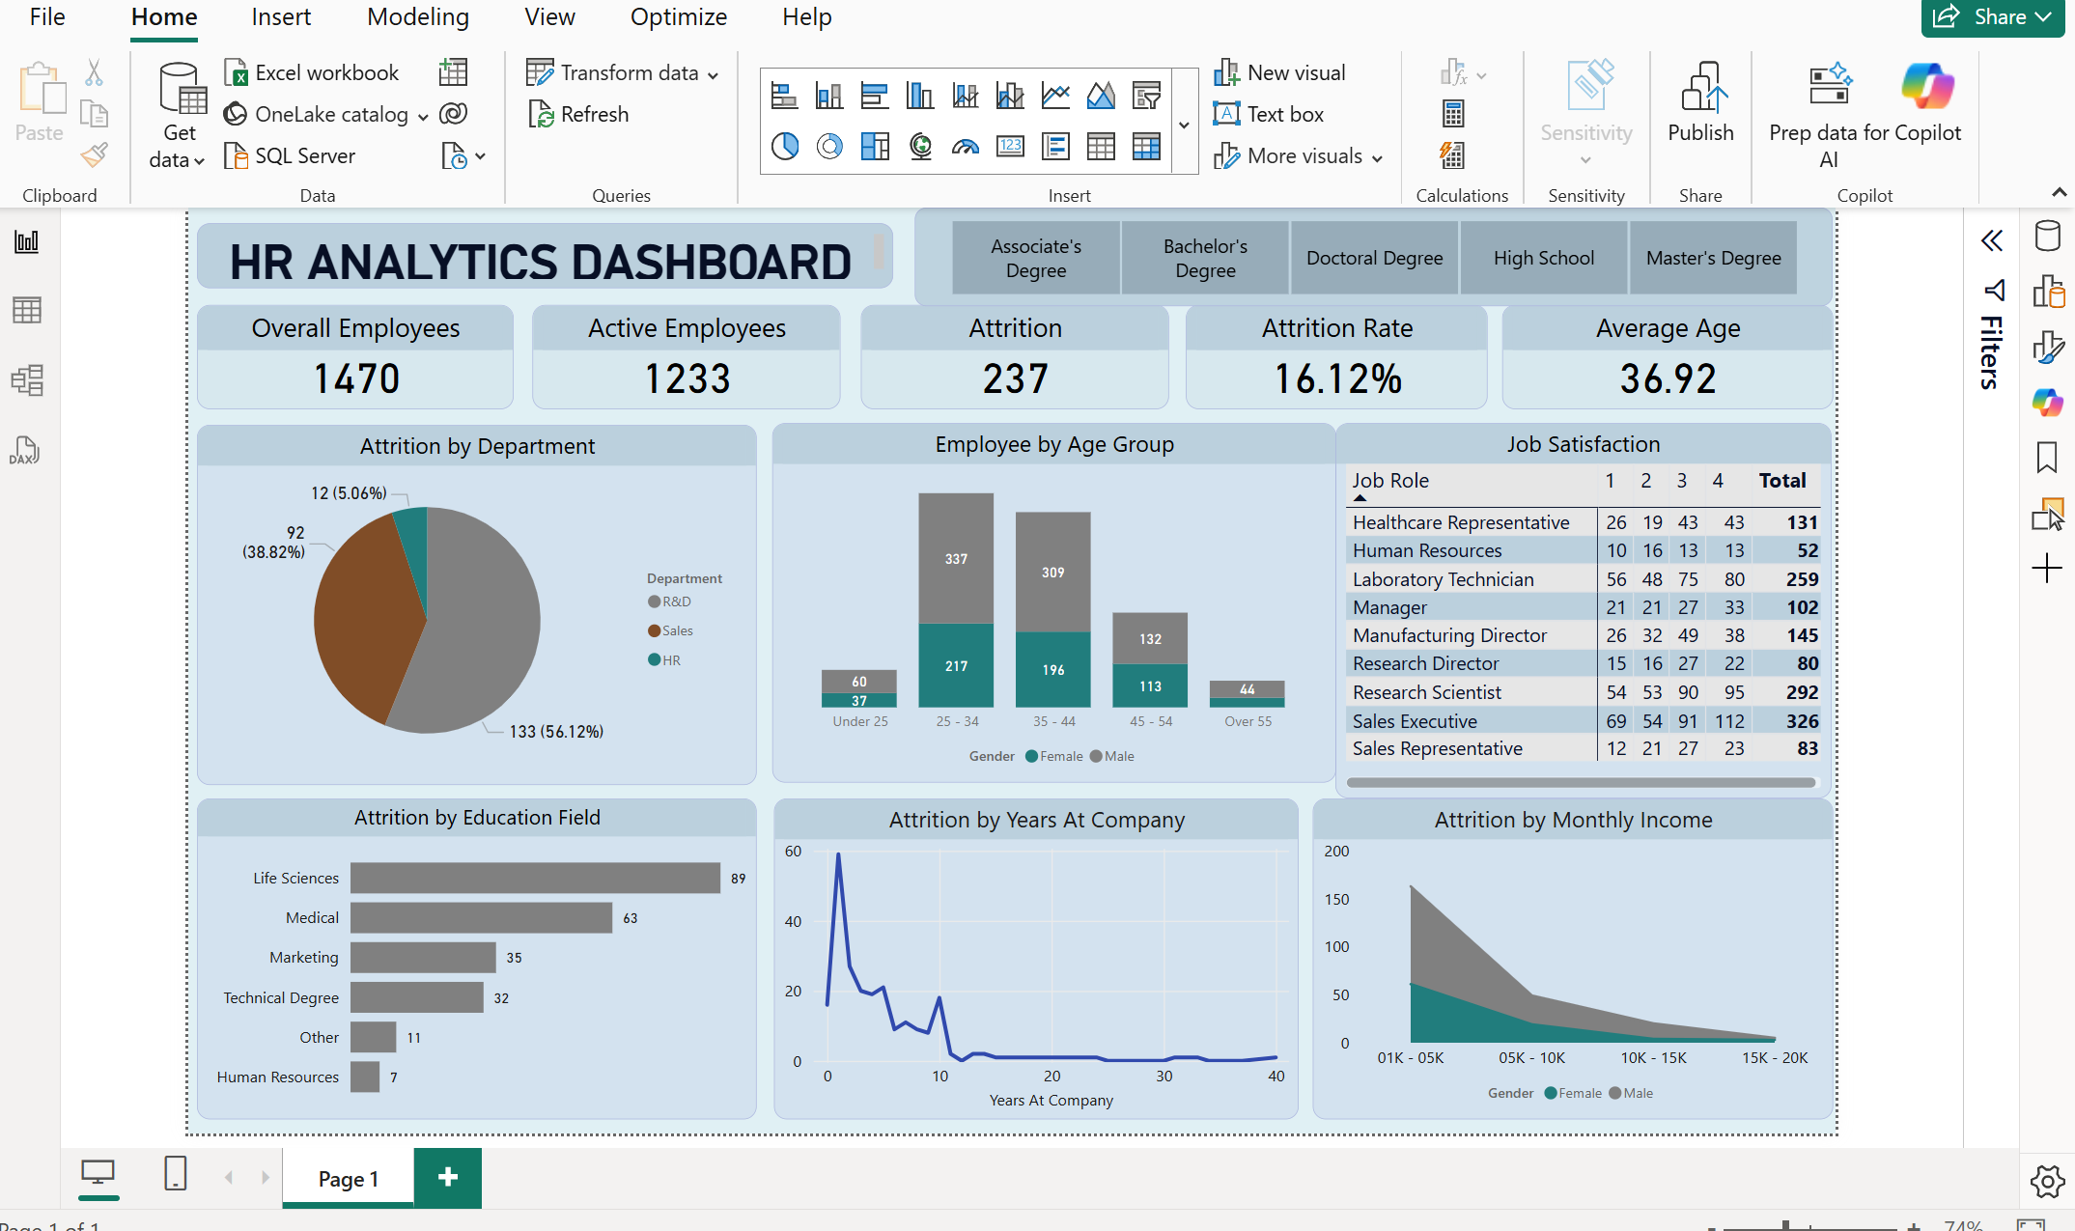The image size is (2075, 1231).
Task: Click the zoom slider handle
Action: (1786, 1225)
